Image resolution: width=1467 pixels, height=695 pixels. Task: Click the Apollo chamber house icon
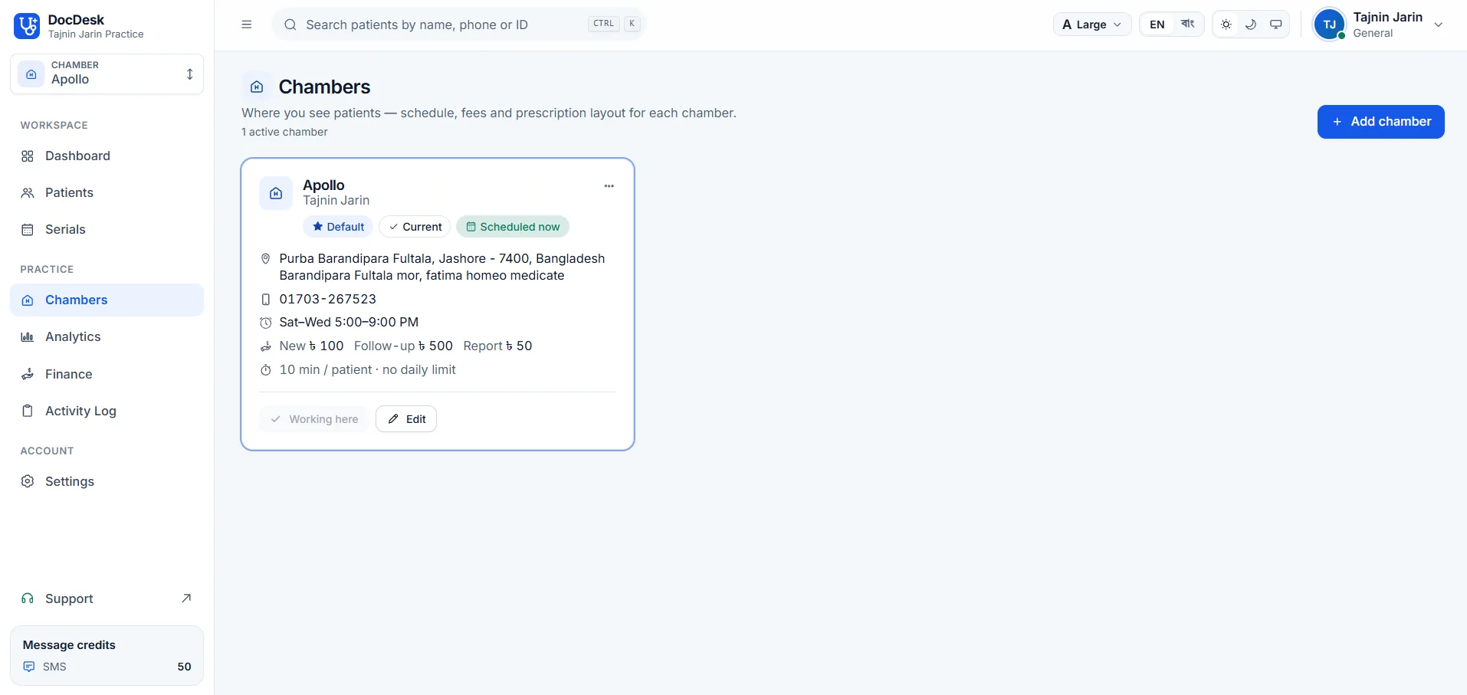(x=276, y=193)
